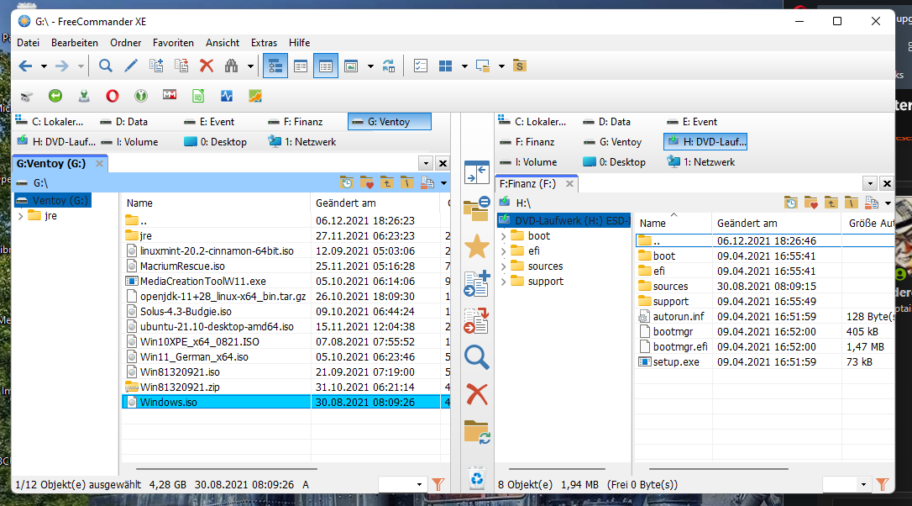Select setup.exe in right panel
The width and height of the screenshot is (912, 506).
676,362
